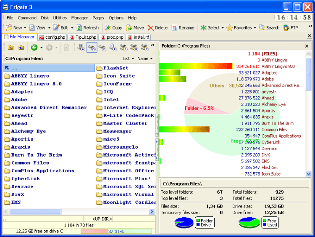Click the C:\Program Files\ link in summary panel
Screen dimensions: 315x237
(x=183, y=184)
